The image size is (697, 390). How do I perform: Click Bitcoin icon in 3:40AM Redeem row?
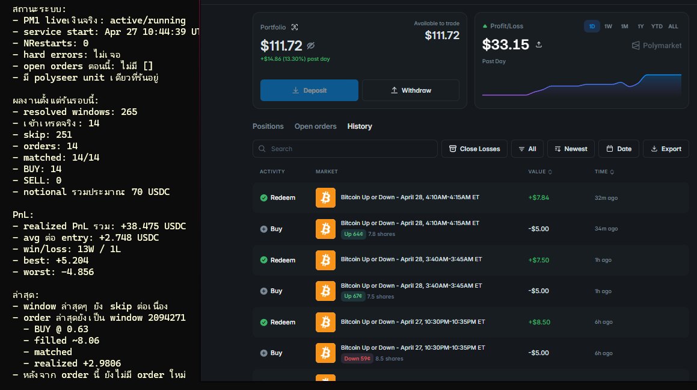pos(325,260)
